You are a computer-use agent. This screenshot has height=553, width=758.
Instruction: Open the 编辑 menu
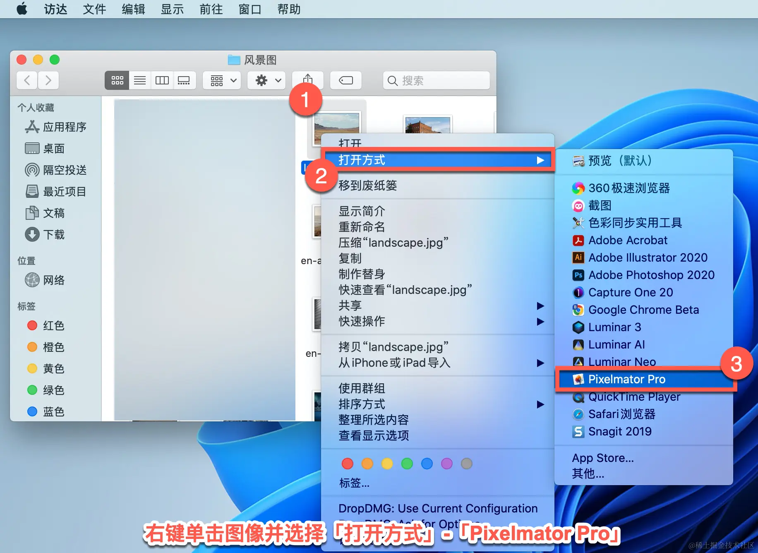(x=133, y=9)
